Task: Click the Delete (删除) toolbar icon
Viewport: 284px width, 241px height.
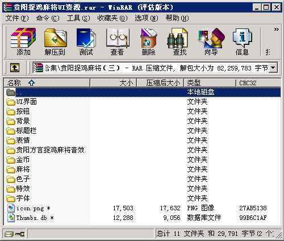Action: [x=149, y=41]
